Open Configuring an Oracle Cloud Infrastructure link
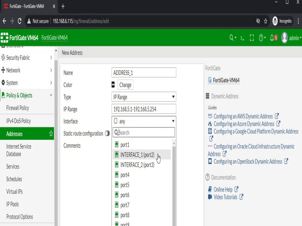The width and height of the screenshot is (302, 226). pyautogui.click(x=254, y=146)
